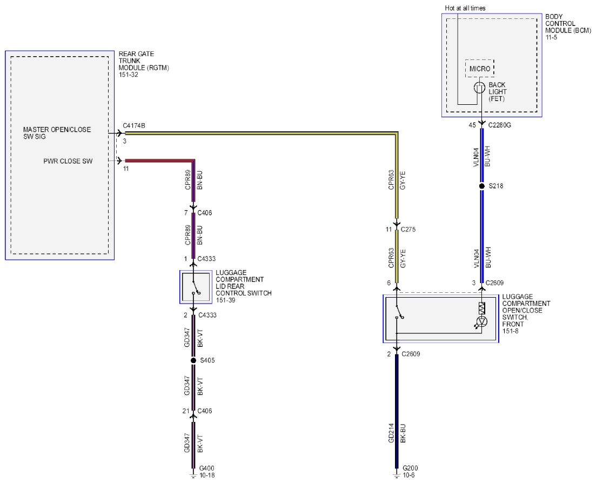Click the lamp symbol in front switch

click(482, 322)
